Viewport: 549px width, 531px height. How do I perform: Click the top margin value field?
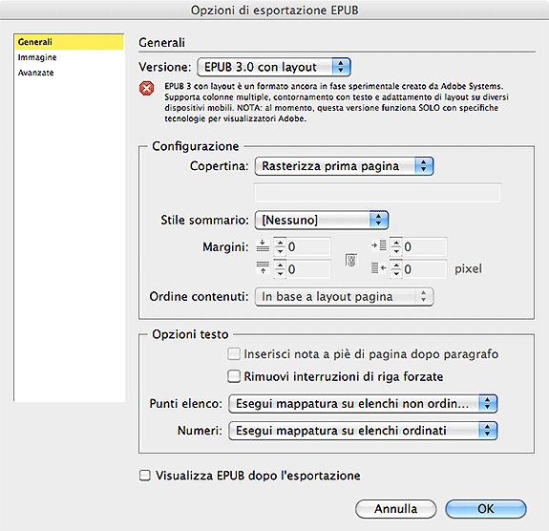(308, 246)
